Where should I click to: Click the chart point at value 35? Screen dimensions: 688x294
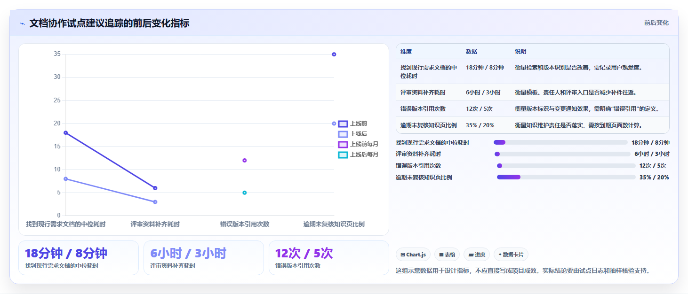334,54
